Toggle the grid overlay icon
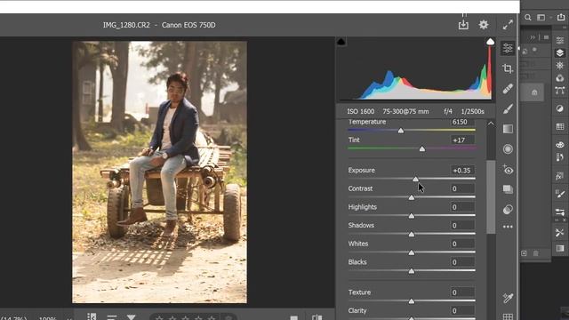This screenshot has height=320, width=569. 508,316
